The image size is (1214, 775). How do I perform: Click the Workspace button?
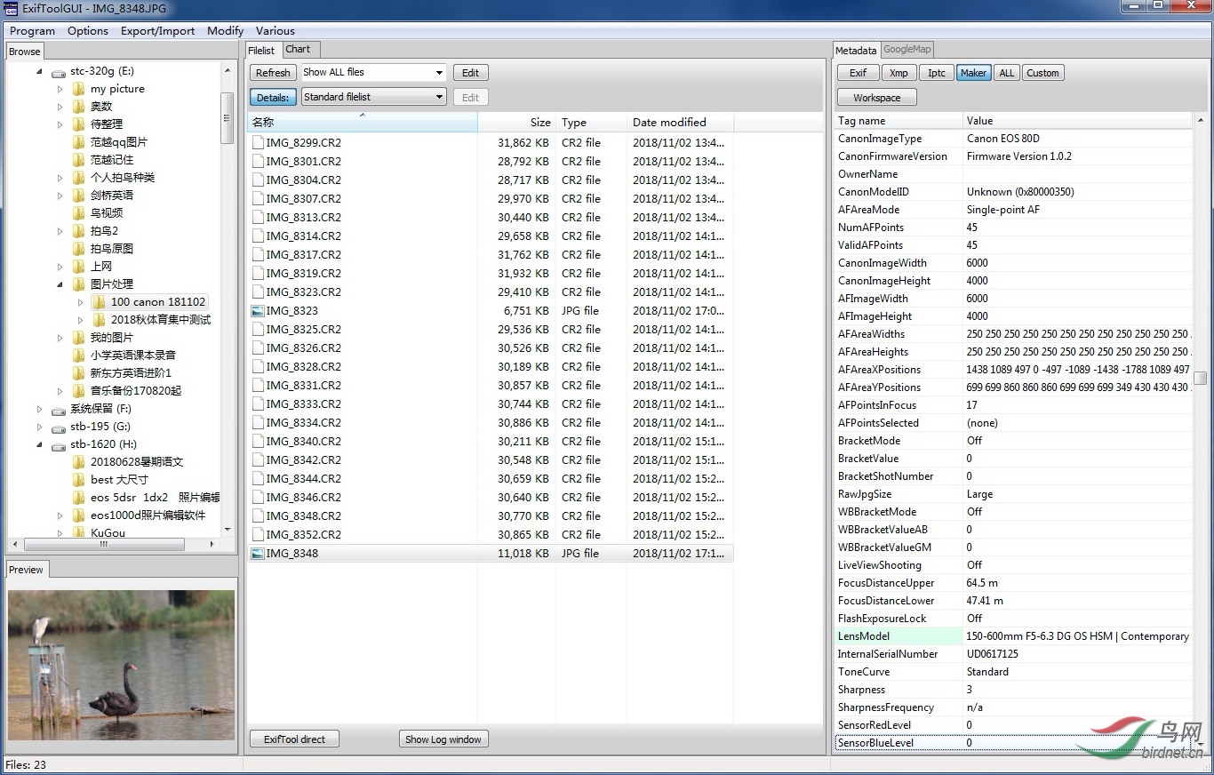(x=876, y=98)
